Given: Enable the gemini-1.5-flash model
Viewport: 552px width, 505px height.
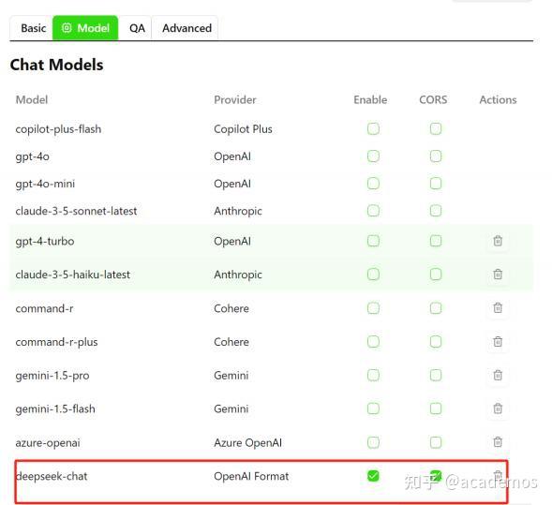Looking at the screenshot, I should point(373,408).
